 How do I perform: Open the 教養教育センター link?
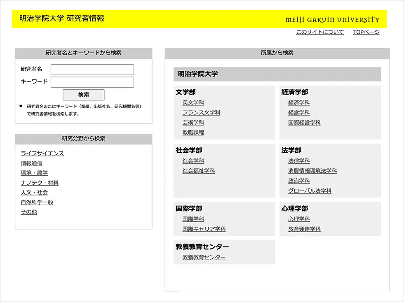tap(204, 257)
